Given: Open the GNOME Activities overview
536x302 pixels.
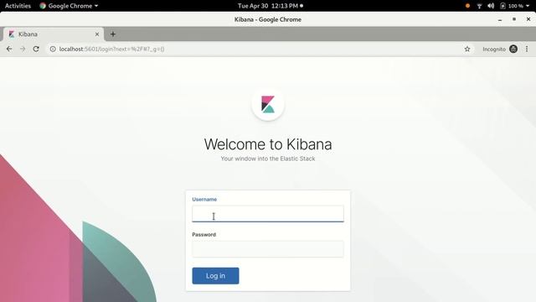Looking at the screenshot, I should [x=18, y=6].
